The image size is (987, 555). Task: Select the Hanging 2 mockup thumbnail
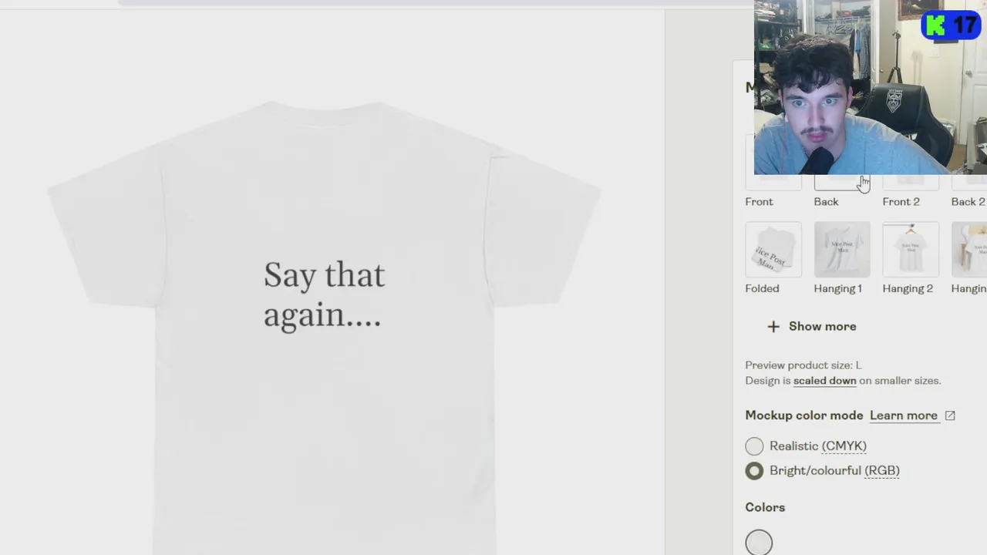[911, 249]
